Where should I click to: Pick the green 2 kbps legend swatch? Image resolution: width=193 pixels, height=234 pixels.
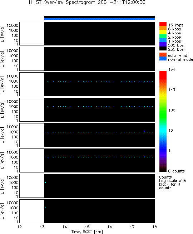[x=163, y=36]
